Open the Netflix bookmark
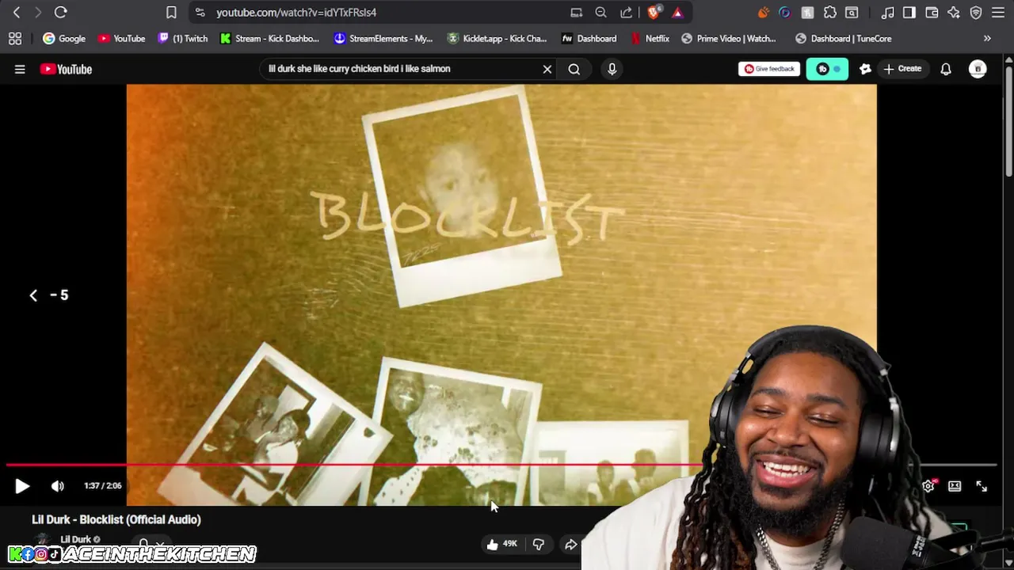The width and height of the screenshot is (1014, 570). [x=650, y=39]
